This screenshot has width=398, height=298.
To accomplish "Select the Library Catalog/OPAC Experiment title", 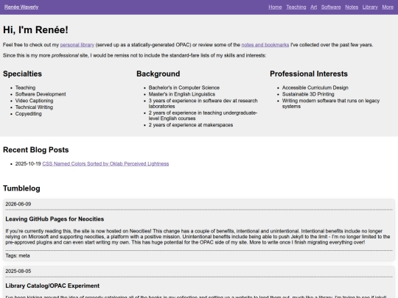I will pyautogui.click(x=52, y=285).
